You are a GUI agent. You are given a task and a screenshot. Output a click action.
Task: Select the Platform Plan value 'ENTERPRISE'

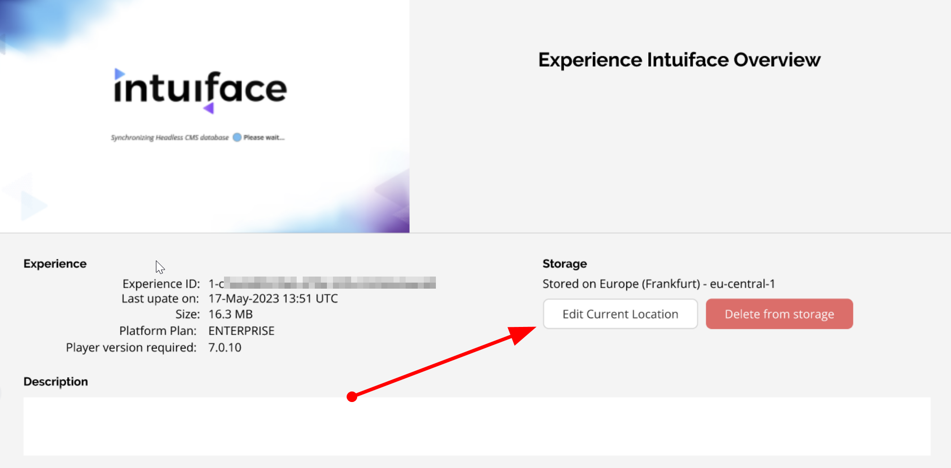tap(241, 330)
